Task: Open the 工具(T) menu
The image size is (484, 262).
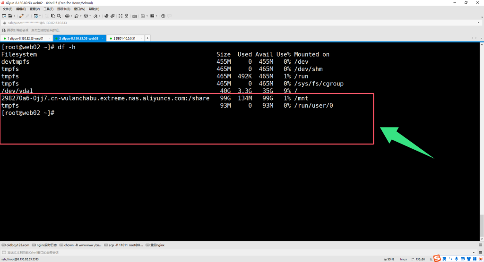Action: [x=48, y=9]
